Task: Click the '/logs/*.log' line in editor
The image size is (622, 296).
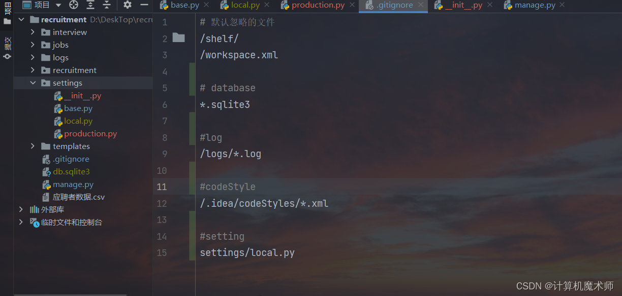Action: coord(230,154)
